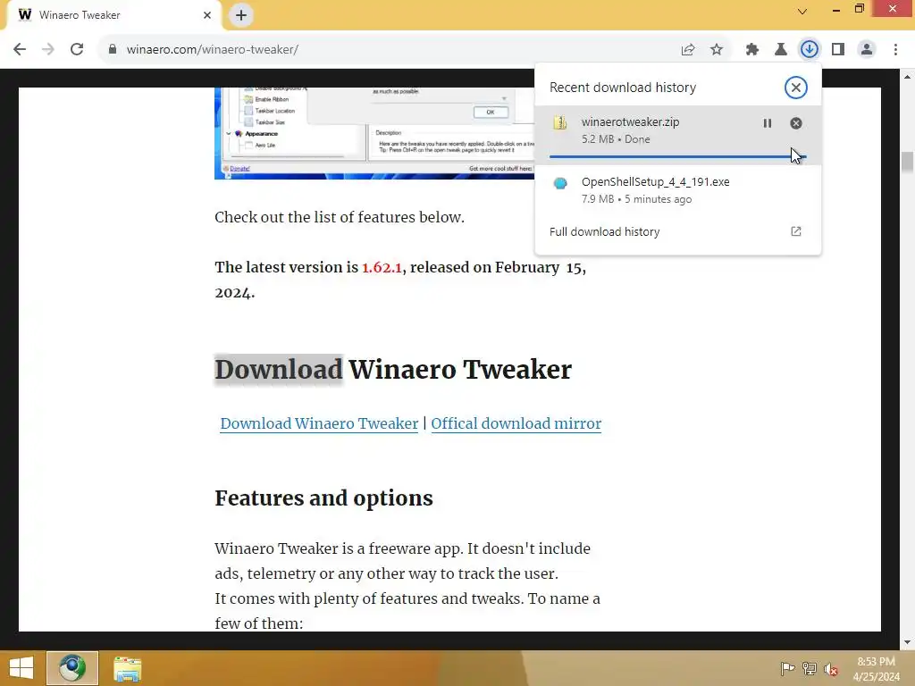Click the page vertical scrollbar thumb

coord(907,162)
